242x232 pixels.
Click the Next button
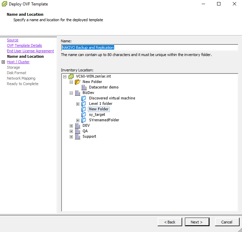point(197,222)
